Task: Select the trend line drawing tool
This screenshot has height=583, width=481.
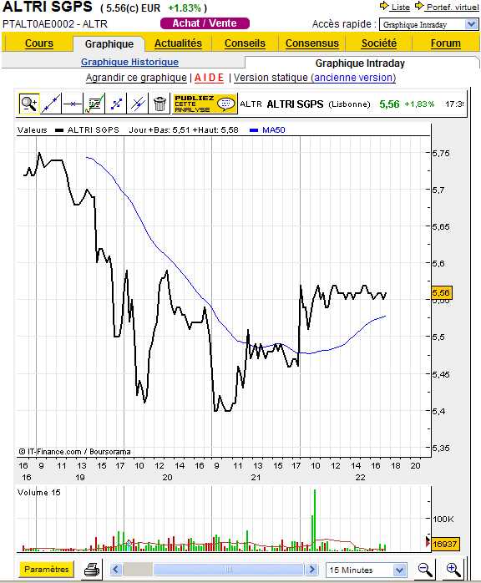Action: (51, 104)
